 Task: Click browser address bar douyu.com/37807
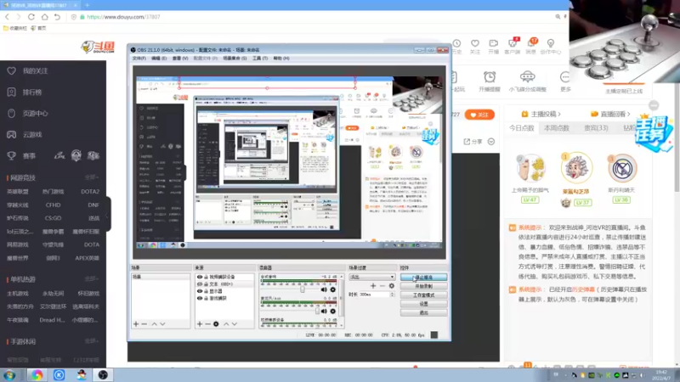point(123,17)
